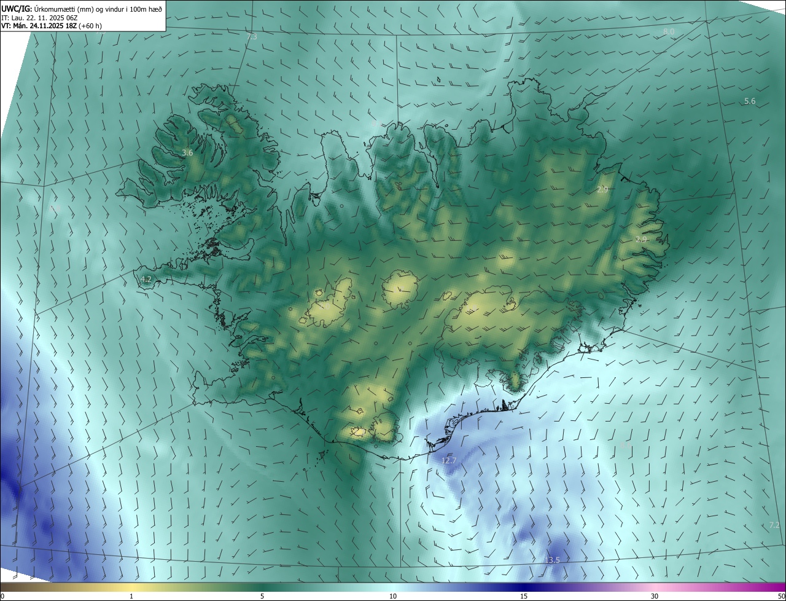Click the 1 tick label on the color scale
This screenshot has height=601, width=786.
[x=131, y=596]
